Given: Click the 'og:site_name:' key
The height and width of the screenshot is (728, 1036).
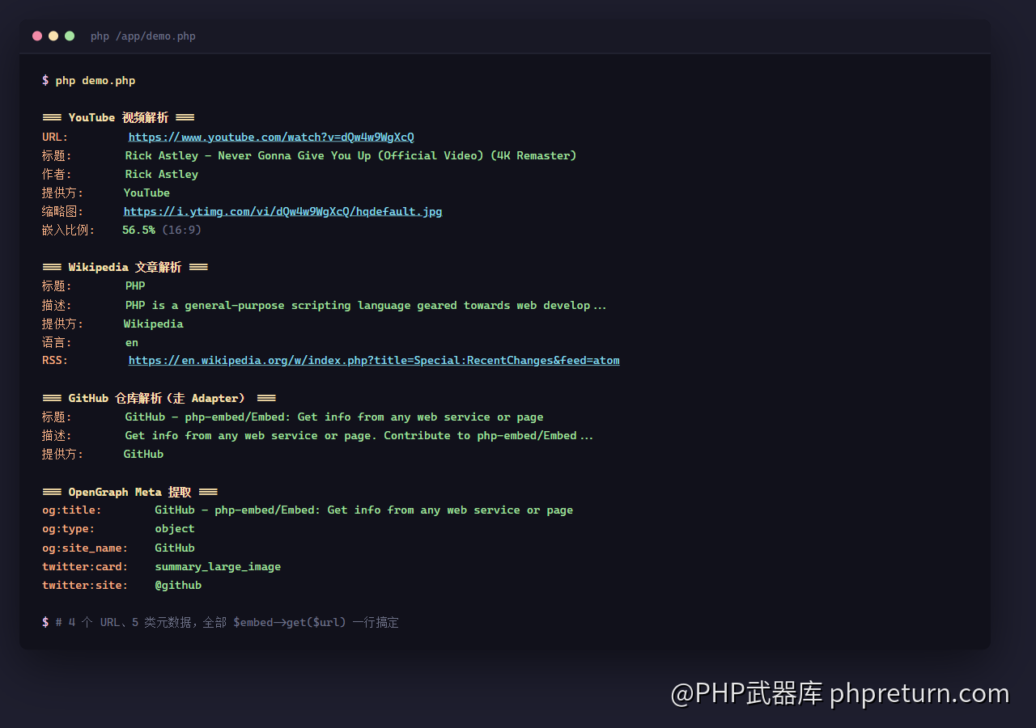Looking at the screenshot, I should pos(85,548).
